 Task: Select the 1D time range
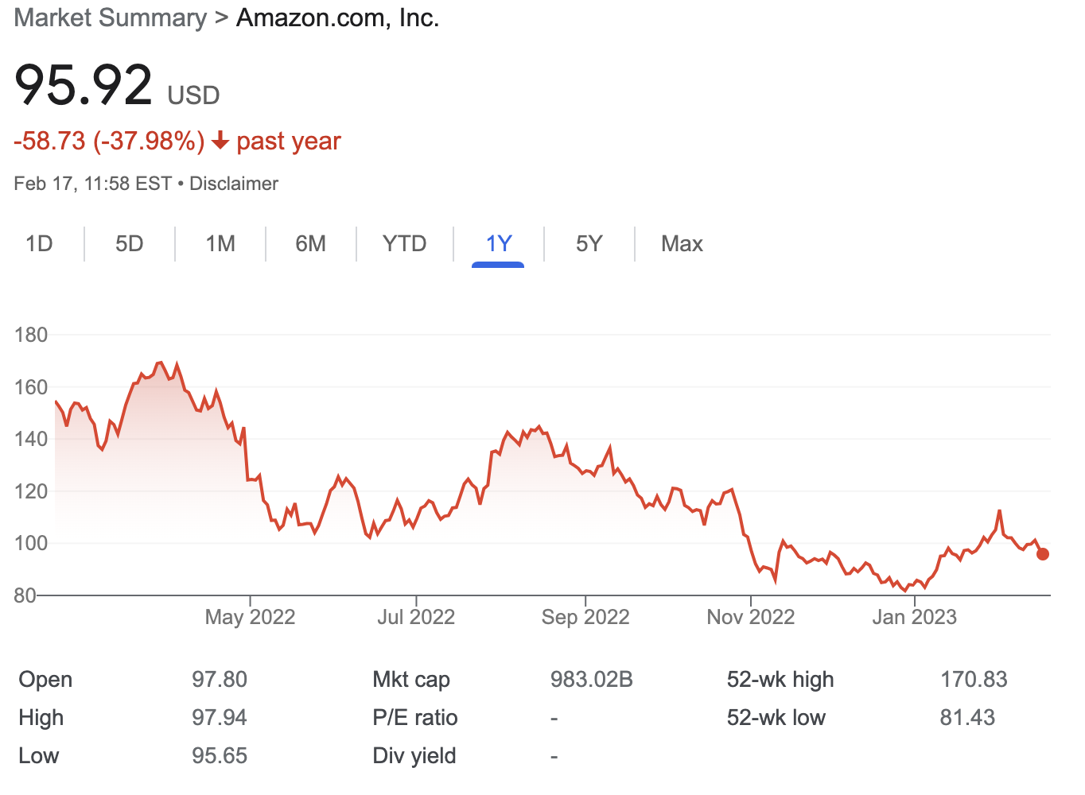[x=38, y=244]
